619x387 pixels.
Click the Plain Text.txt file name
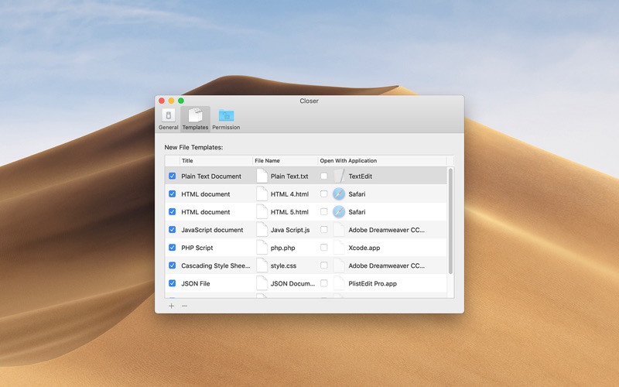289,176
